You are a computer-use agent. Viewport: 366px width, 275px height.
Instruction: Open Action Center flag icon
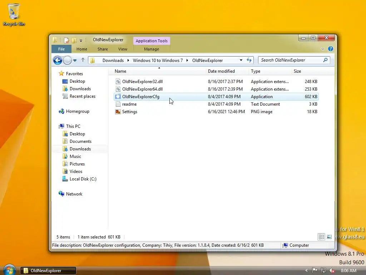315,270
